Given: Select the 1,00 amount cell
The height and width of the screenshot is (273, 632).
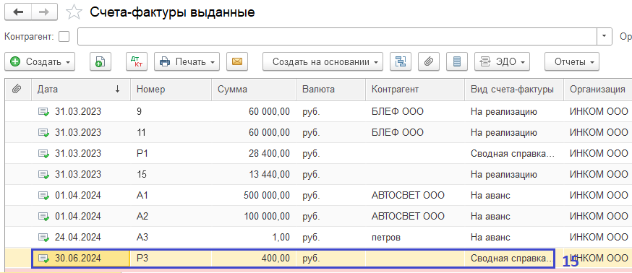Looking at the screenshot, I should tap(254, 238).
